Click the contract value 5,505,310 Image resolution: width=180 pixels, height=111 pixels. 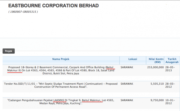tap(157, 84)
